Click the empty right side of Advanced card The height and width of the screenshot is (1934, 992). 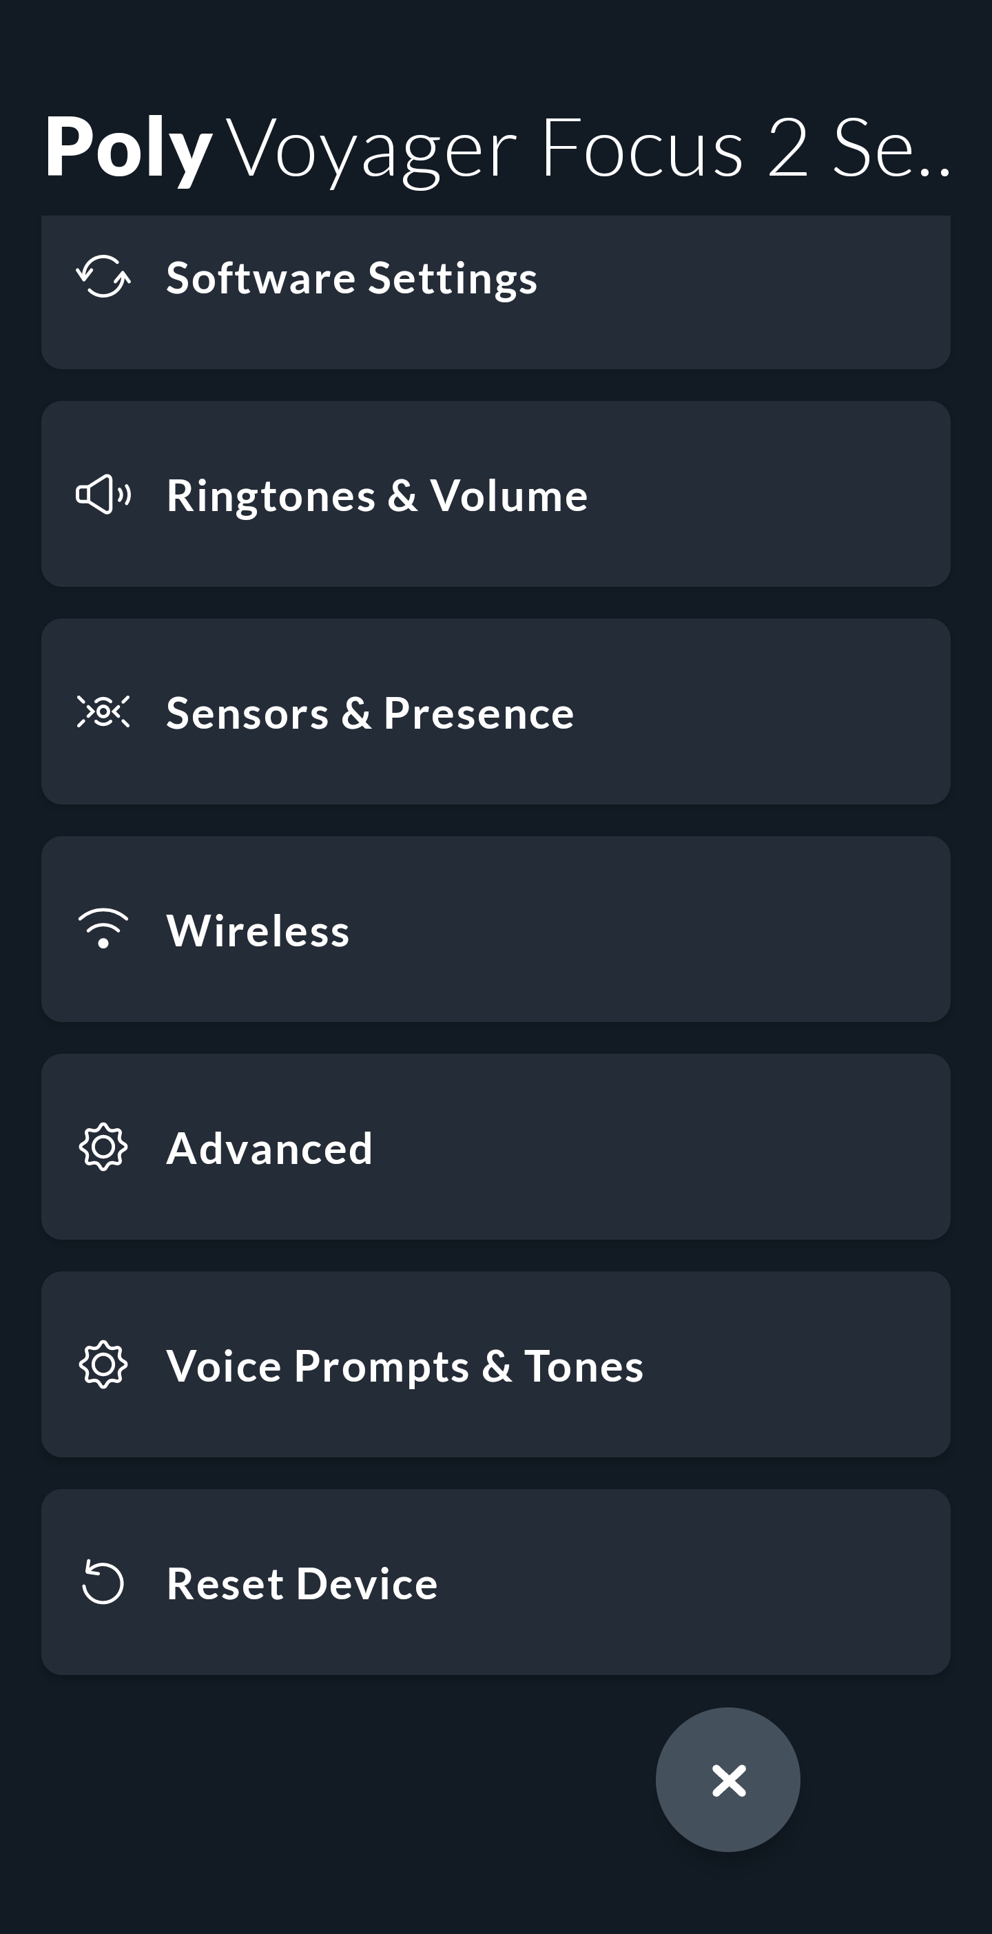coord(751,1147)
